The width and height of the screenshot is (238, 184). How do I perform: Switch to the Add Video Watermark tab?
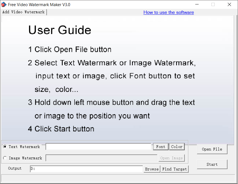(x=24, y=12)
